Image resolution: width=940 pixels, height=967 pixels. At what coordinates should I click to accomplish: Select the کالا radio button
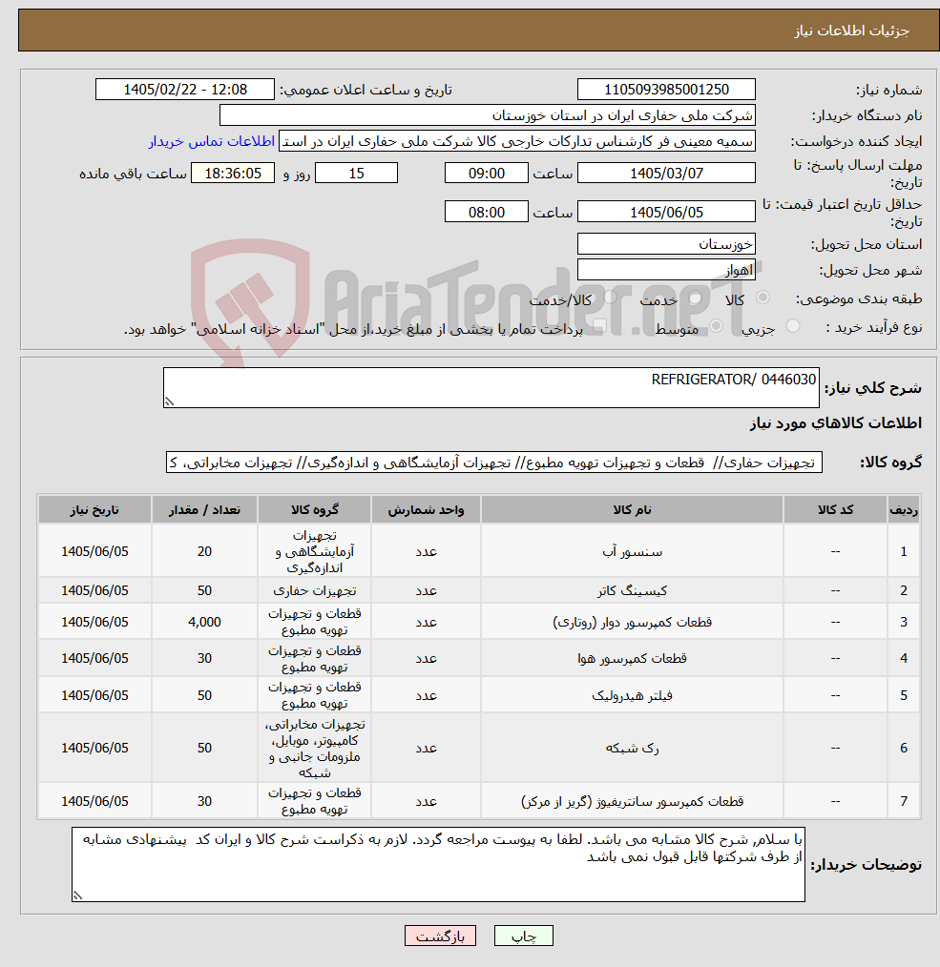click(x=762, y=298)
